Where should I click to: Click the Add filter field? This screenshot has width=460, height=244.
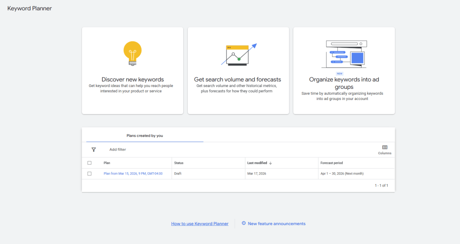tap(118, 149)
